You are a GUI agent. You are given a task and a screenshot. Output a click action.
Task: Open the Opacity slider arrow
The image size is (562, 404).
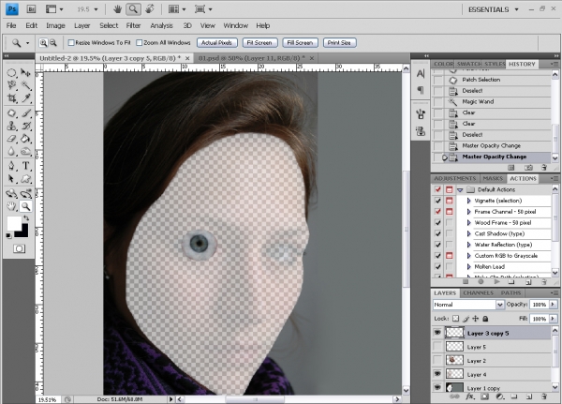553,305
